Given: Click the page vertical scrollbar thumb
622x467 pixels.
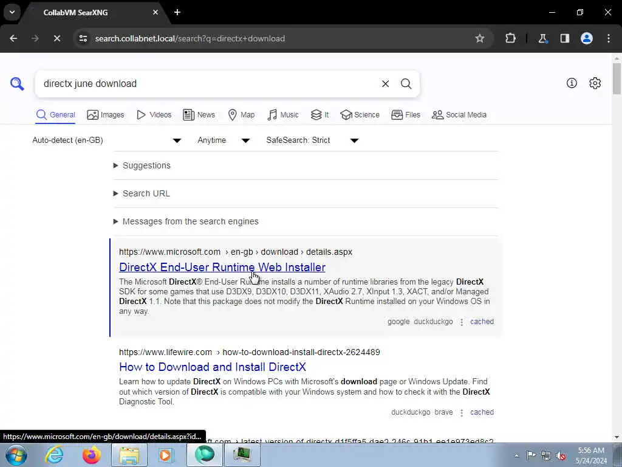Looking at the screenshot, I should click(x=617, y=78).
